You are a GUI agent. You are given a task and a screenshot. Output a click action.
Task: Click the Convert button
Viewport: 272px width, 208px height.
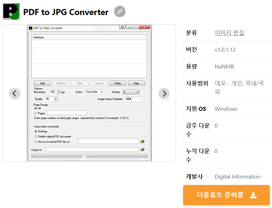[x=99, y=83]
